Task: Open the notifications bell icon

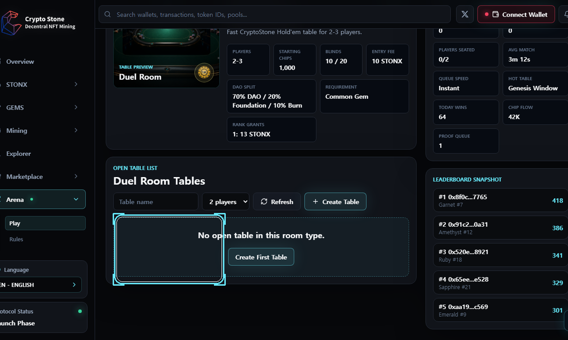Action: [566, 15]
